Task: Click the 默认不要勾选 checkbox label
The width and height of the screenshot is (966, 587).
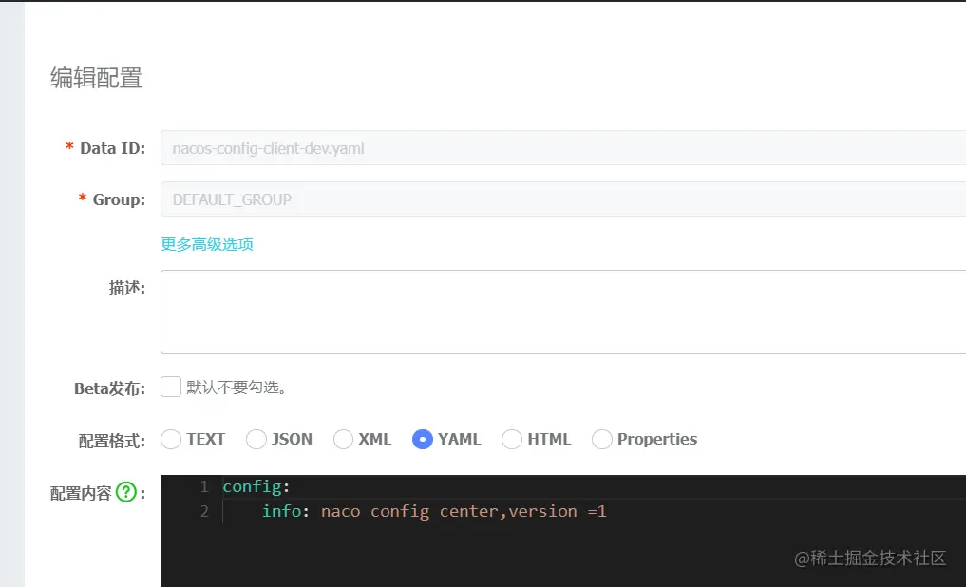Action: 237,388
